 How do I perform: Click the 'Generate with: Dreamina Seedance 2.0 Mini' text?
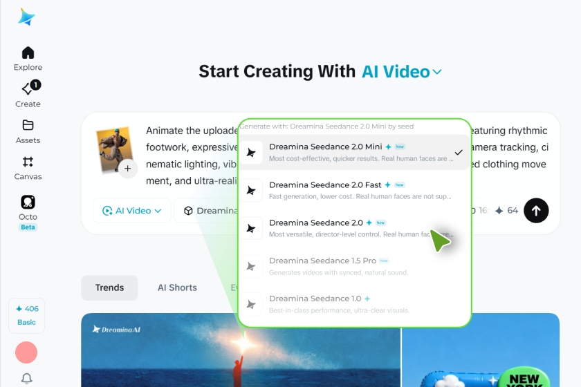pyautogui.click(x=326, y=126)
